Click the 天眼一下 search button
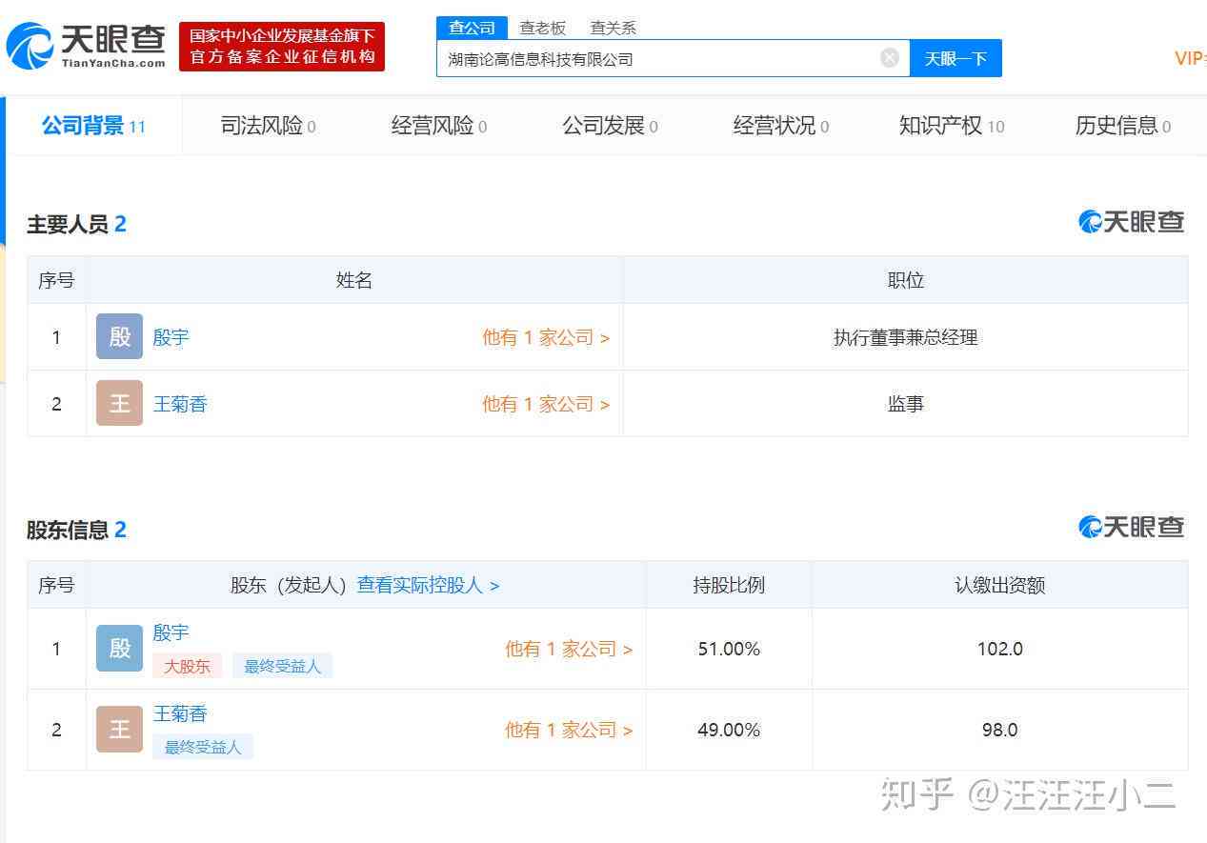This screenshot has height=843, width=1207. [956, 58]
